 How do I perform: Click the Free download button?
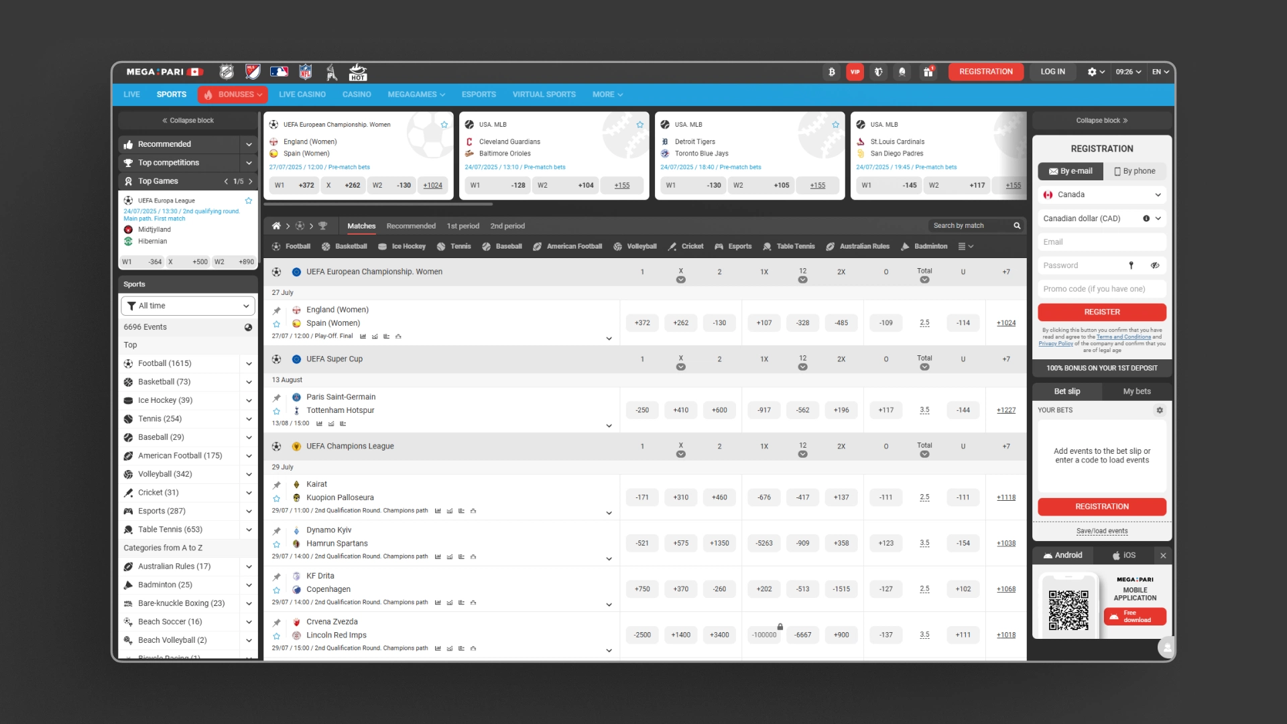pyautogui.click(x=1135, y=616)
